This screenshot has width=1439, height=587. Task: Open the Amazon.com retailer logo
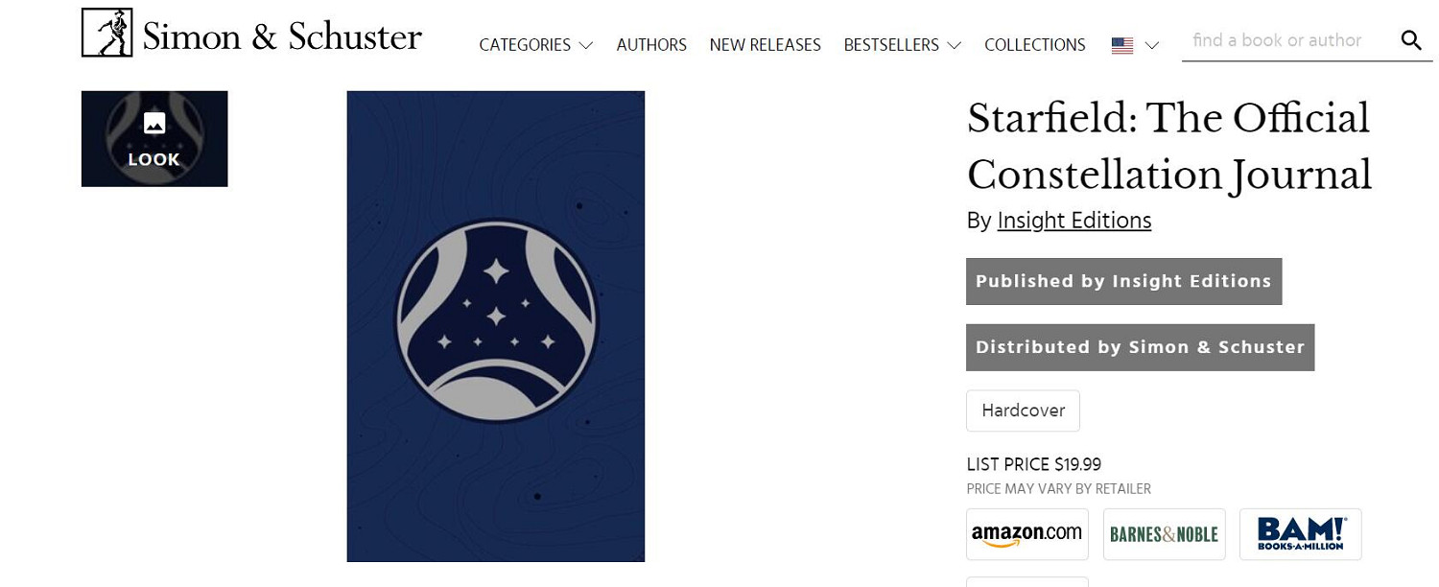click(1026, 534)
